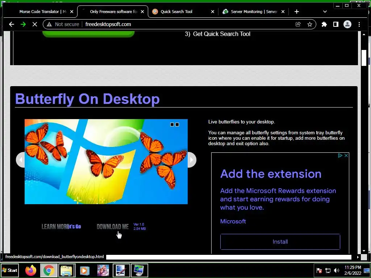Screen dimensions: 371x278
Task: Click the butterfly screenshot image
Action: tap(106, 161)
